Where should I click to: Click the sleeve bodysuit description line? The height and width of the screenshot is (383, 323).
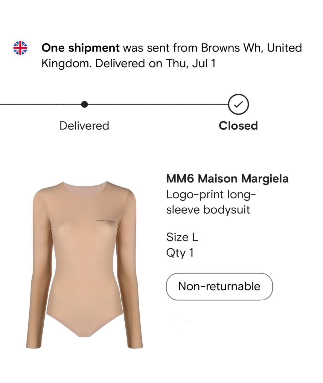click(208, 210)
